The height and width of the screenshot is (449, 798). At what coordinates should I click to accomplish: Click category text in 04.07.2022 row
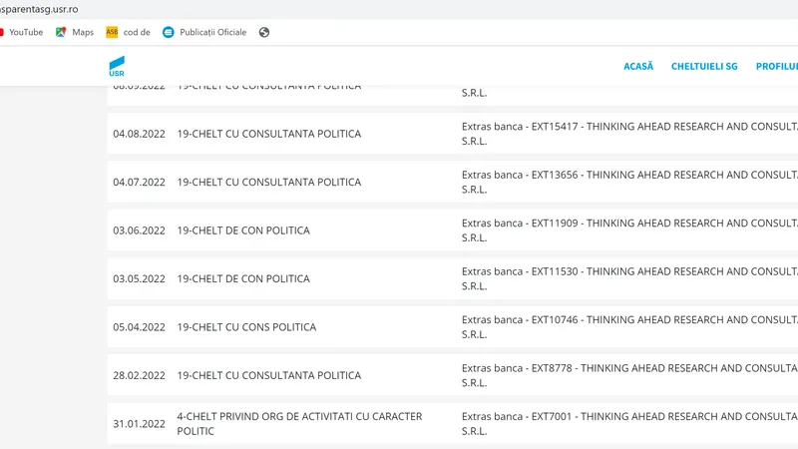(268, 183)
